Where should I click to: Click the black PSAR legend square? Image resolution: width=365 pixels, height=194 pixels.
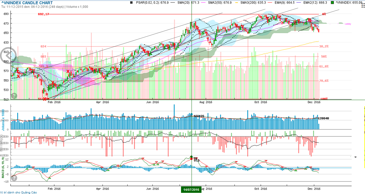point(131,3)
